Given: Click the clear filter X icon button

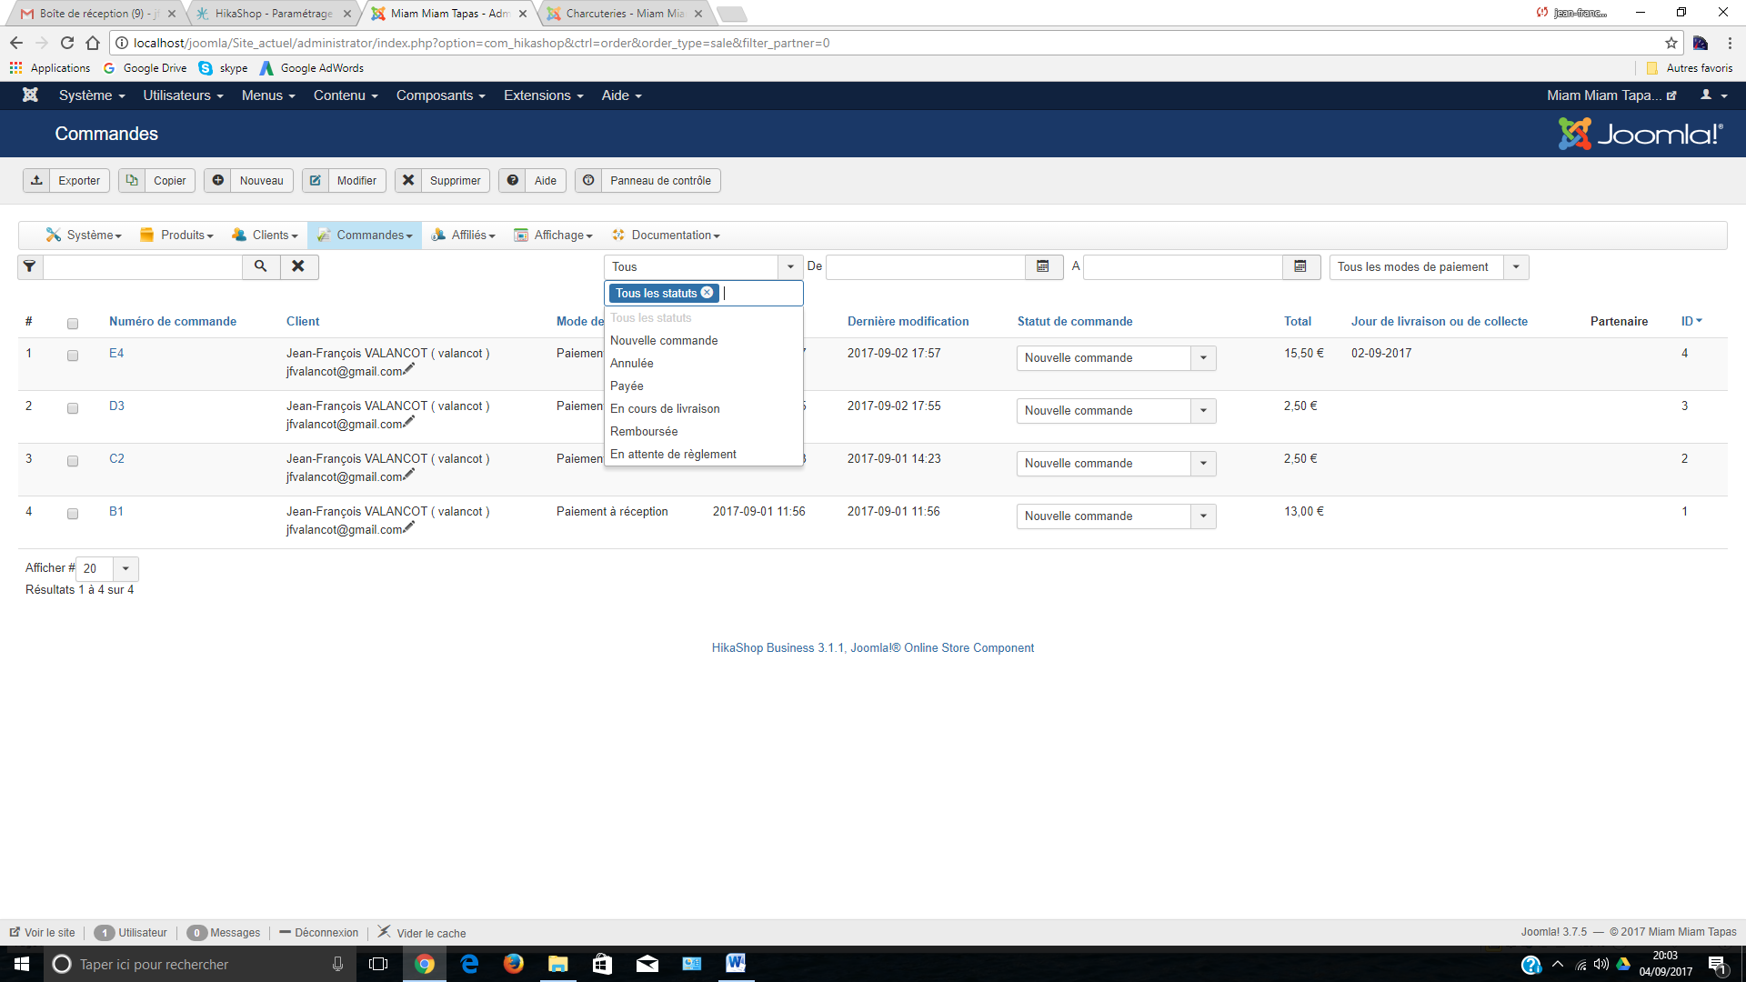Looking at the screenshot, I should tap(298, 266).
